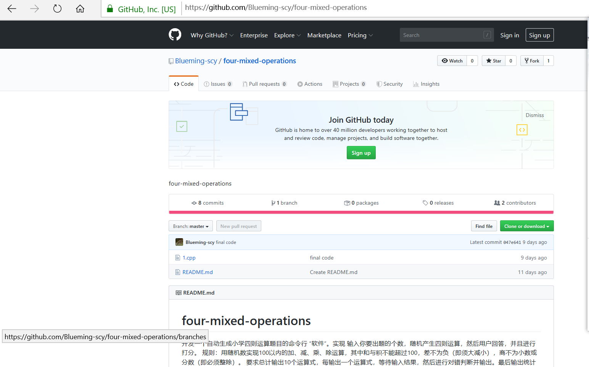Expand the Pricing dropdown

click(360, 35)
